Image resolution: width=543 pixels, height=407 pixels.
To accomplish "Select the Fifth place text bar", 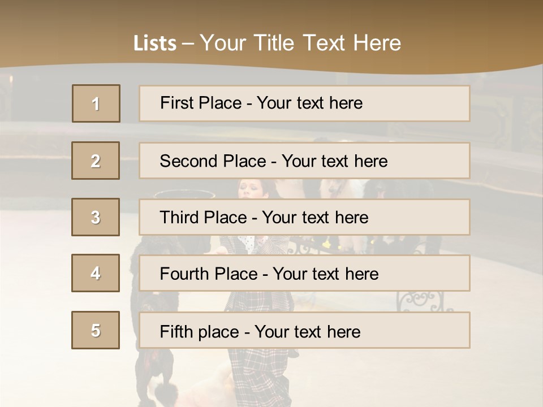I will [304, 330].
